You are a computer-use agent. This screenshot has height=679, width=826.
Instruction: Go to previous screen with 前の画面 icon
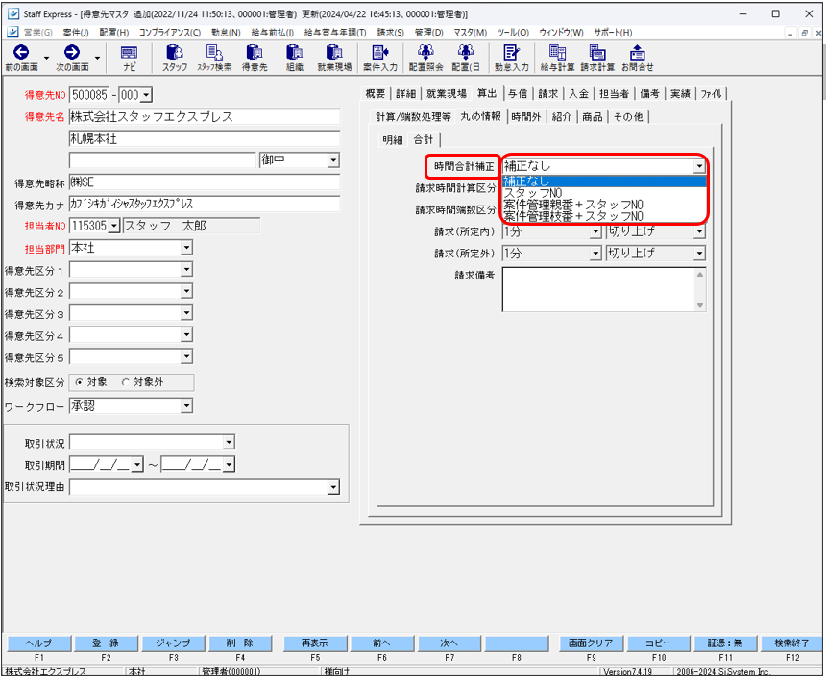(x=21, y=52)
